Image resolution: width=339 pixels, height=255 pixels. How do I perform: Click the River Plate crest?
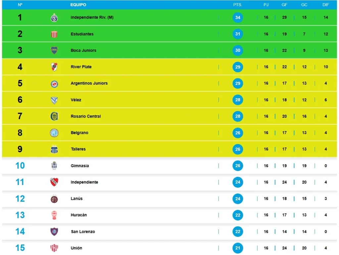[x=54, y=67]
